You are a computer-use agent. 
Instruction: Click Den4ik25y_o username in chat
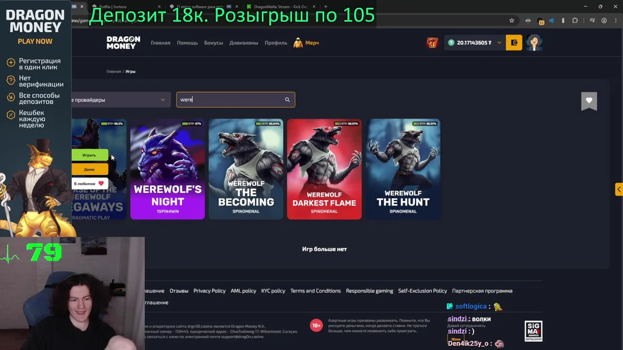point(468,344)
